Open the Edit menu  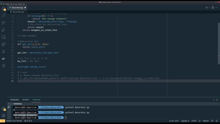coord(3,4)
